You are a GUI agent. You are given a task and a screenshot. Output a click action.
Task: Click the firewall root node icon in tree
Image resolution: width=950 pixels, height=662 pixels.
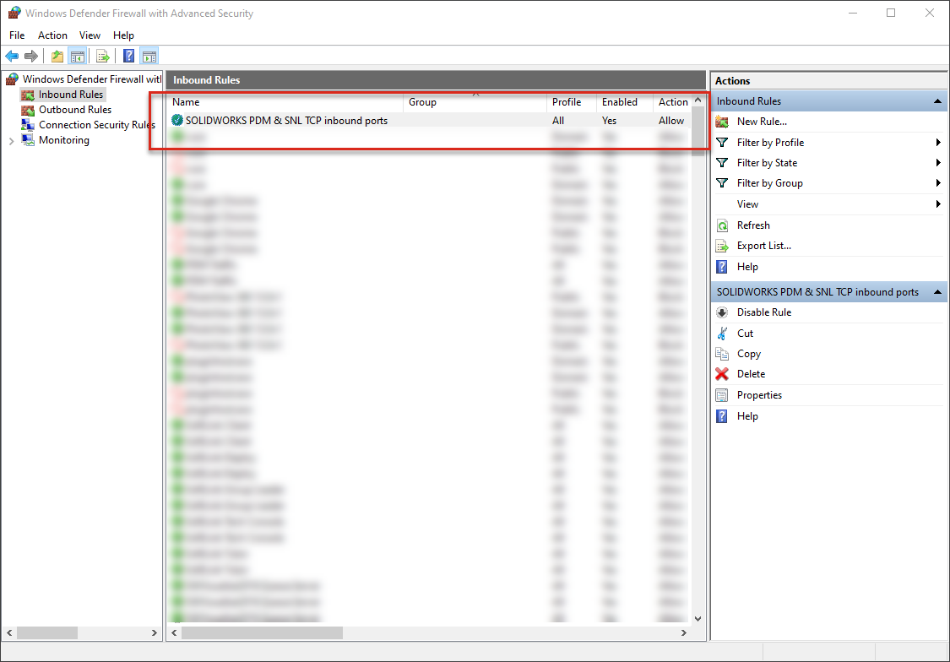point(12,79)
